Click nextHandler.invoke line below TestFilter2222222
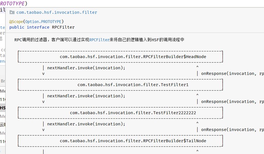This screenshot has height=154, width=264. point(86,124)
